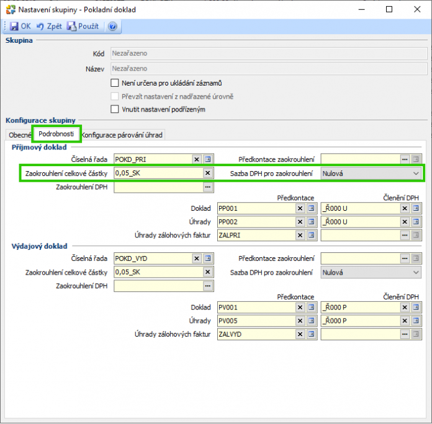Image resolution: width=432 pixels, height=424 pixels.
Task: Open Členění DPH lookup in PV005 Úhrady row
Action: click(x=416, y=321)
